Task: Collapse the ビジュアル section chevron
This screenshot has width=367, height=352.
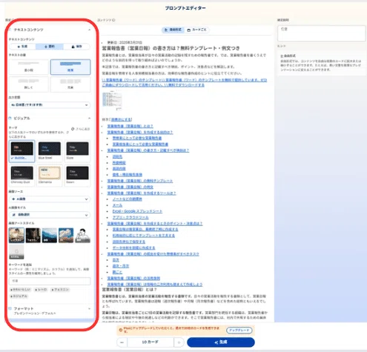Action: pyautogui.click(x=89, y=119)
